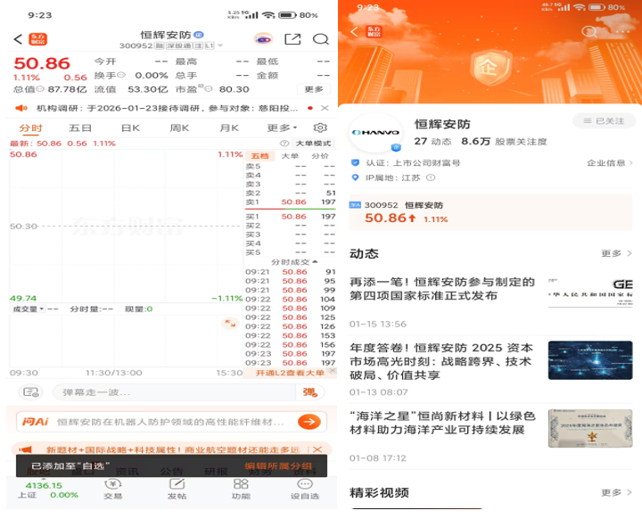Close the 开通L2查看大单 prompt
Image resolution: width=642 pixels, height=527 pixels.
coord(333,371)
